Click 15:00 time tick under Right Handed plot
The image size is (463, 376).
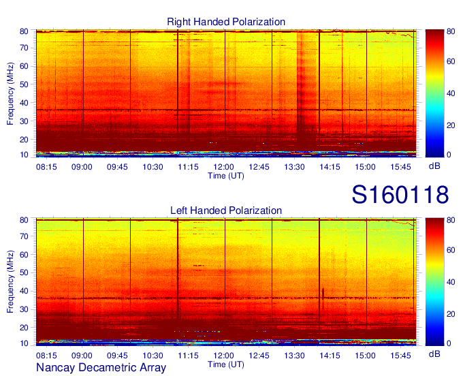(365, 167)
